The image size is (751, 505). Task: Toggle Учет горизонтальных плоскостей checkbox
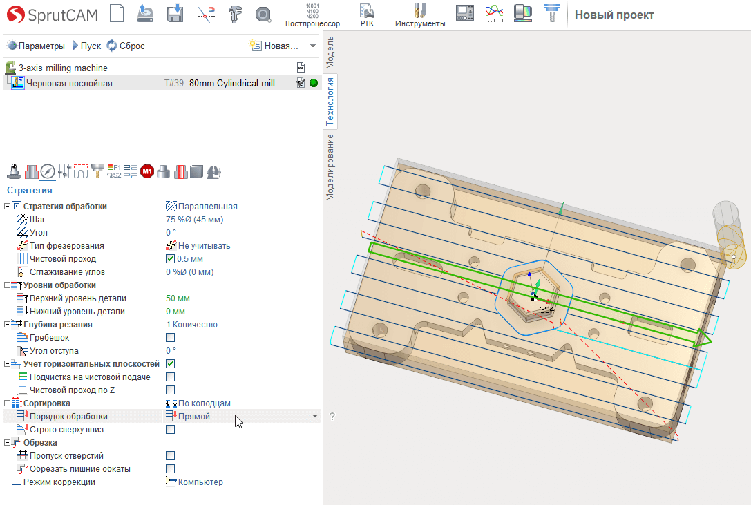pos(170,363)
